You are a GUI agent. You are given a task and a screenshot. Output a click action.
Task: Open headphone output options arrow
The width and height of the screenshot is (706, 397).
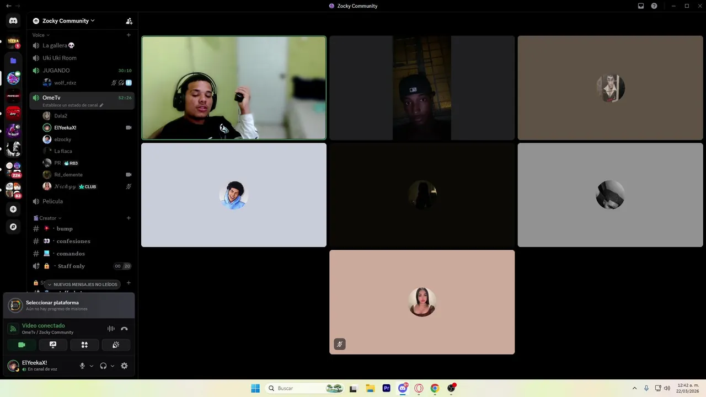pyautogui.click(x=113, y=366)
